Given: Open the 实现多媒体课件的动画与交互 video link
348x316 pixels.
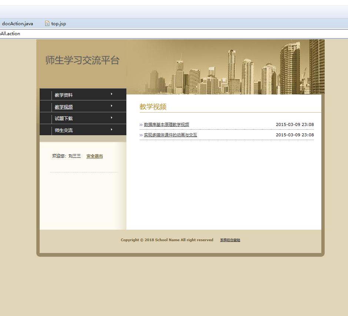Looking at the screenshot, I should (x=170, y=135).
